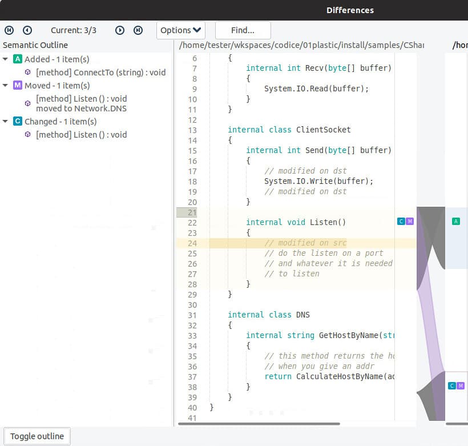The height and width of the screenshot is (446, 468).
Task: Go to the next difference
Action: point(120,30)
